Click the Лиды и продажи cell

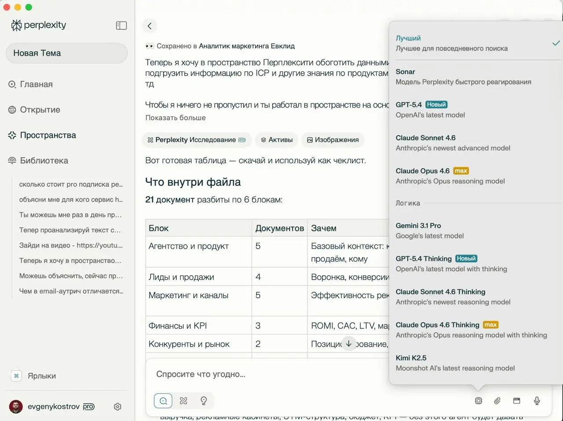[x=199, y=277]
